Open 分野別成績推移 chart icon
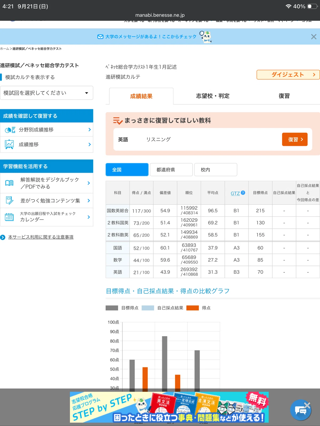Screen dimensions: 320x426 point(10,130)
